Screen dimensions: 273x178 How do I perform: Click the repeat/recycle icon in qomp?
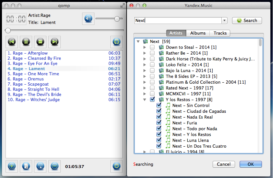tap(117, 42)
